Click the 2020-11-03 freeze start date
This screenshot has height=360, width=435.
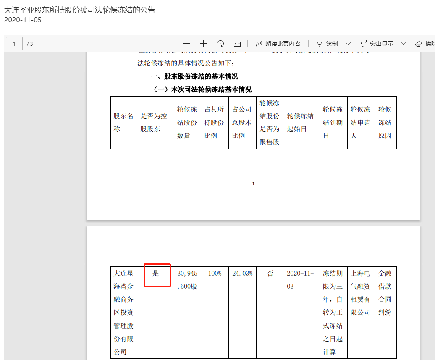point(300,280)
